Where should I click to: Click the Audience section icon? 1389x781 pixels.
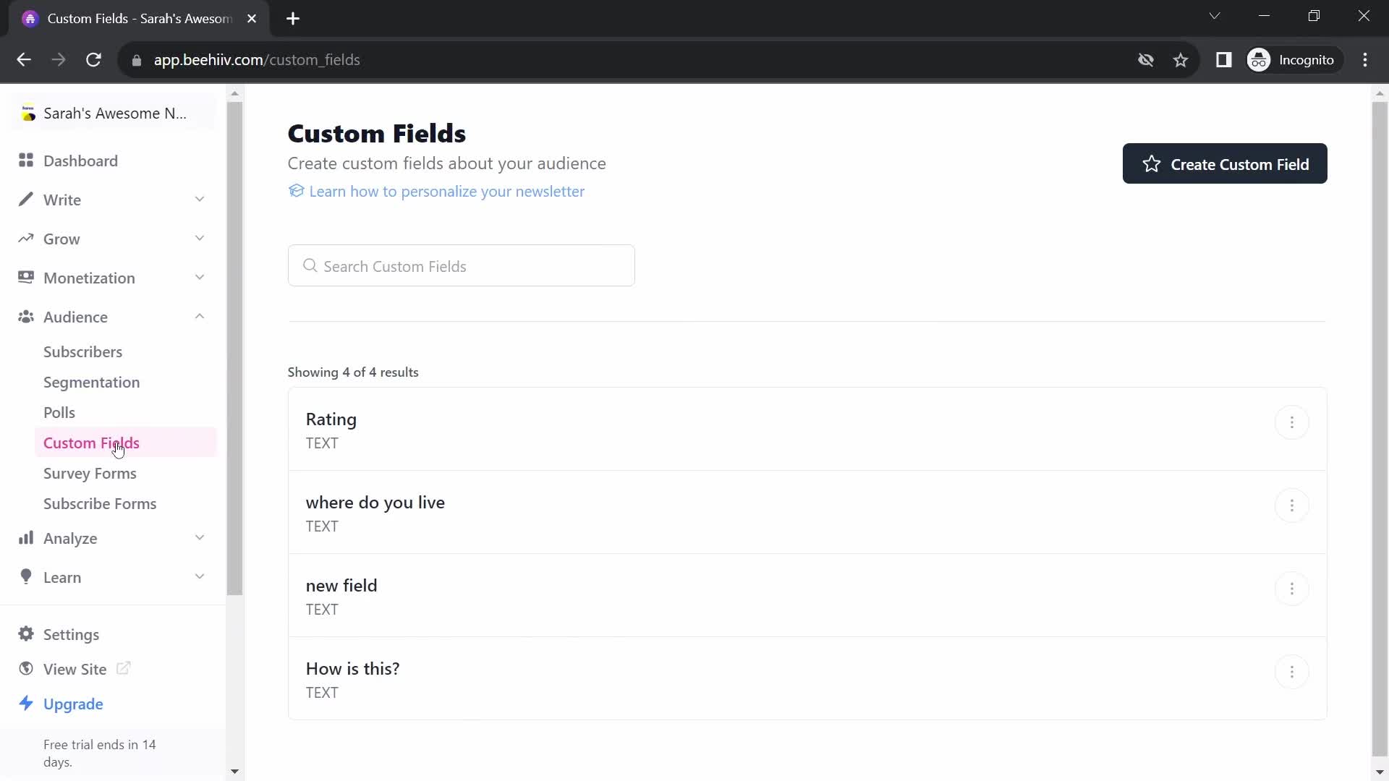pyautogui.click(x=26, y=317)
